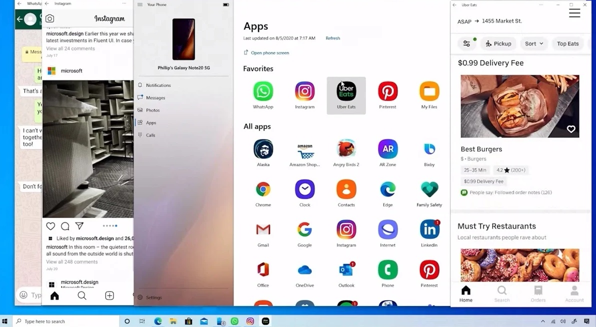Open Microsoft Store in taskbar
Screen dimensions: 596x327
point(188,321)
